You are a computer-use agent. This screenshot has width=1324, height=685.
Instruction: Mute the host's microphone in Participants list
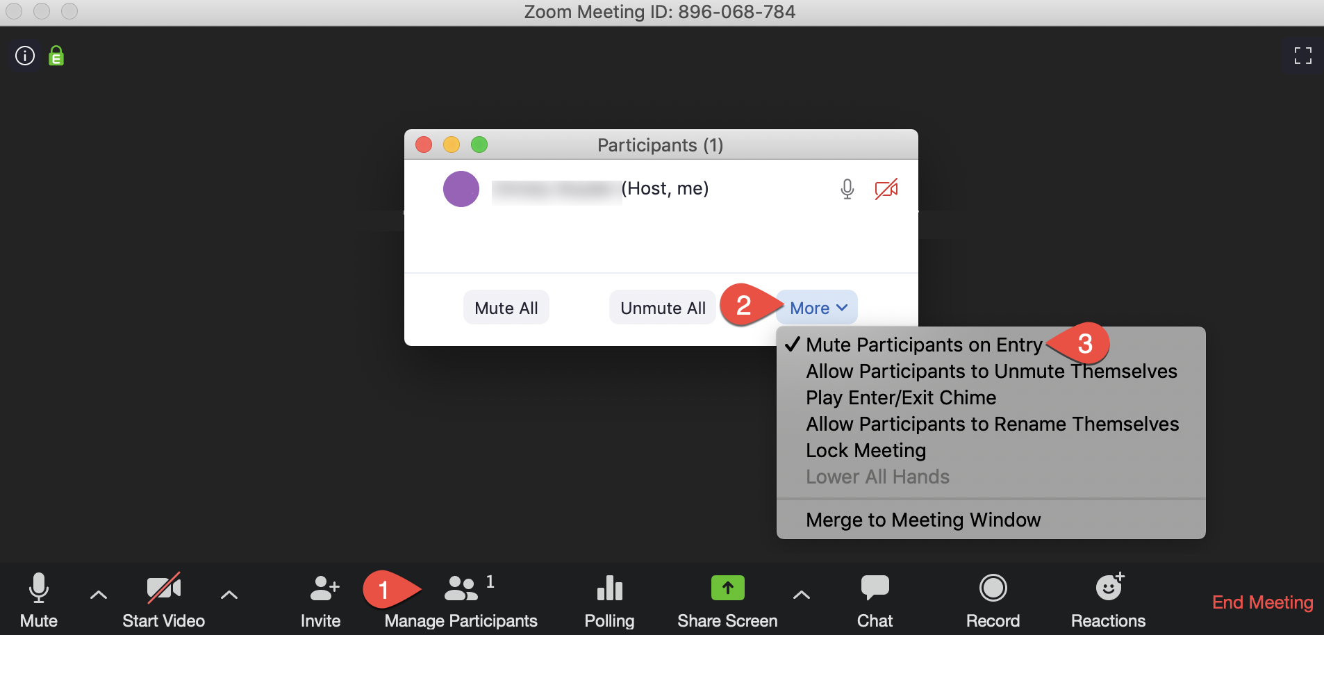[x=847, y=188]
